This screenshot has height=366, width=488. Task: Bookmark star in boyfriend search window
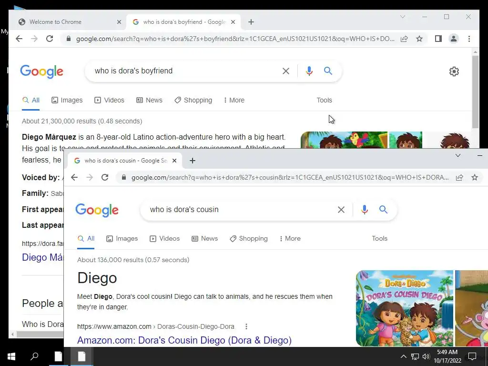419,39
